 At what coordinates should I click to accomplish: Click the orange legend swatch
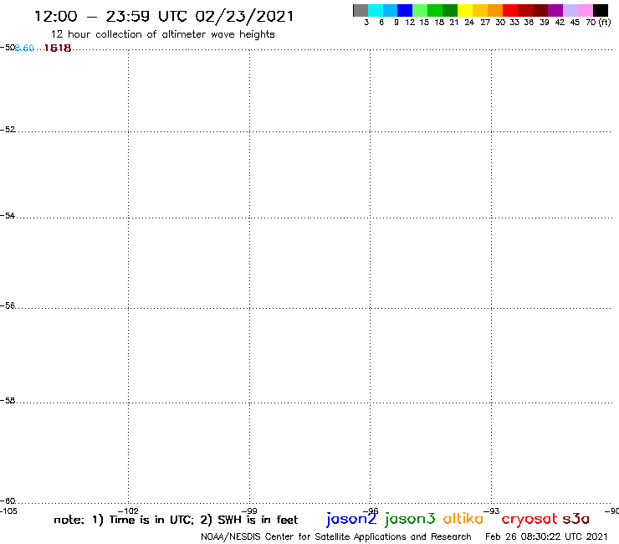coord(495,10)
